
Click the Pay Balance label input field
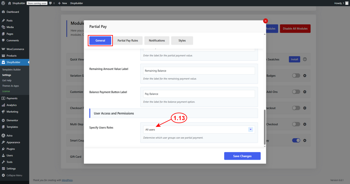[199, 93]
